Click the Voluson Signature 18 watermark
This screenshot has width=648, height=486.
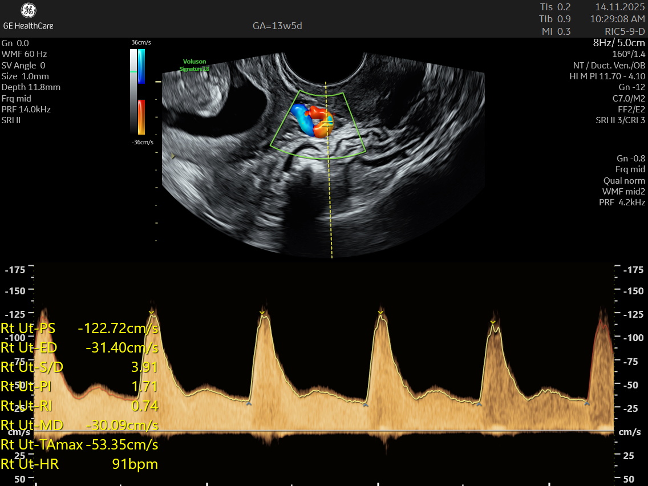coord(195,65)
